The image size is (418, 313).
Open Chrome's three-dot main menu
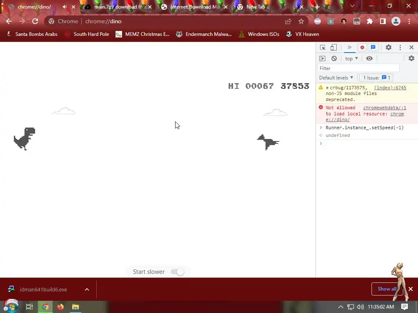click(x=409, y=21)
